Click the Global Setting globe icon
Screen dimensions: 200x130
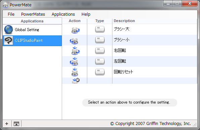tap(8, 30)
